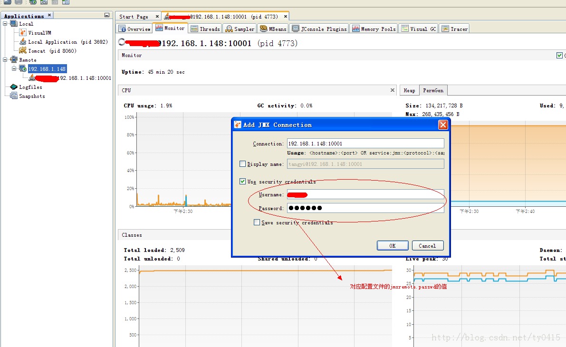Click the Logfiles node icon
Viewport: 566px width, 347px height.
tap(14, 87)
